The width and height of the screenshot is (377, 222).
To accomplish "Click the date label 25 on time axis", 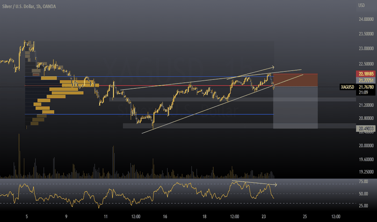I will [305, 216].
